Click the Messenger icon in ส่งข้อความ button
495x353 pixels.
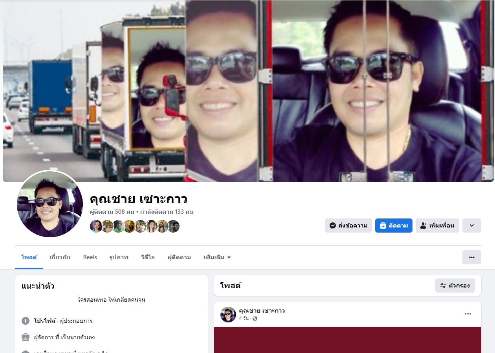click(x=333, y=226)
